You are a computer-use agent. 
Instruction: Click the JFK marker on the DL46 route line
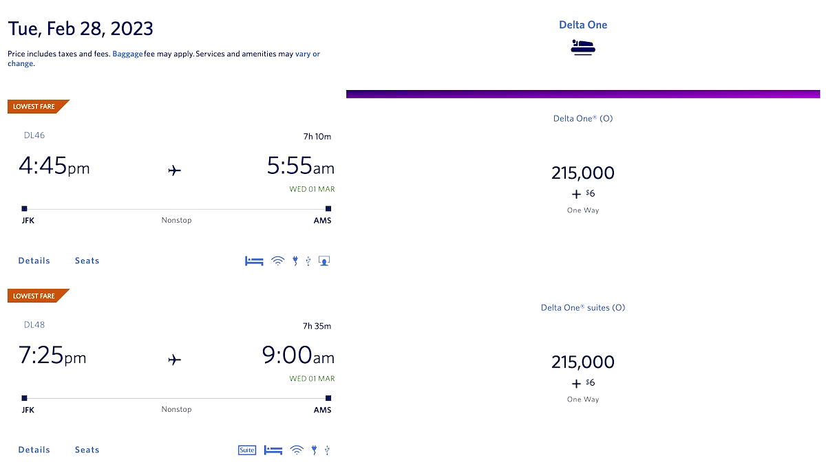tap(24, 208)
